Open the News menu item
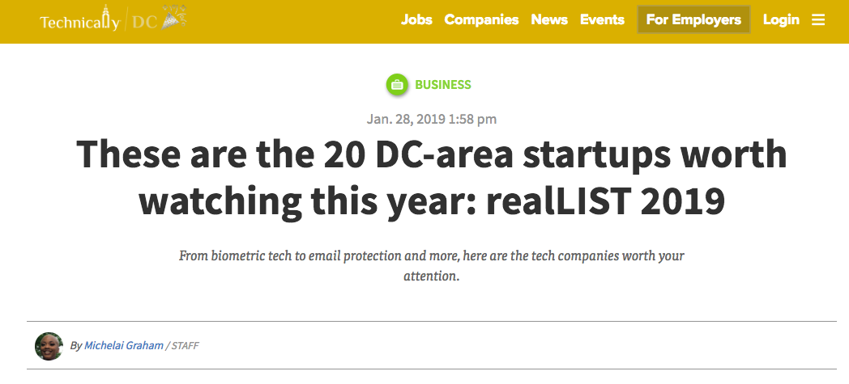Screen dimensions: 849x384 tap(549, 20)
